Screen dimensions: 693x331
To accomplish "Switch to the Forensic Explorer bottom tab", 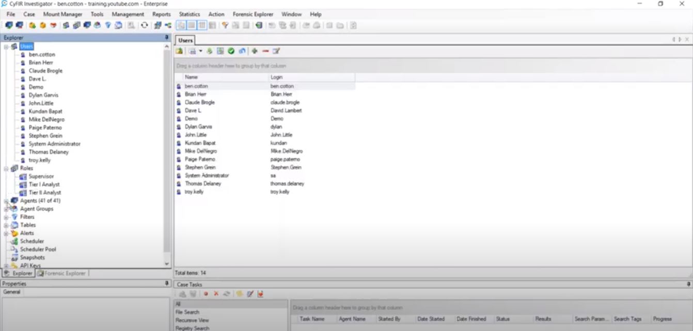I will coord(62,273).
